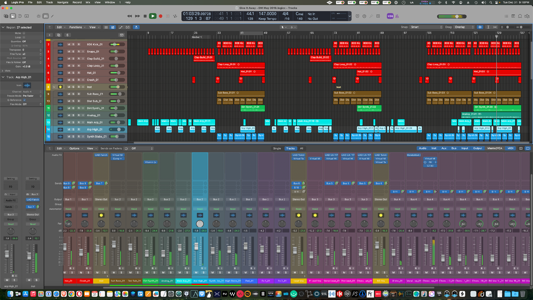
Task: Click the red Record button
Action: (160, 16)
